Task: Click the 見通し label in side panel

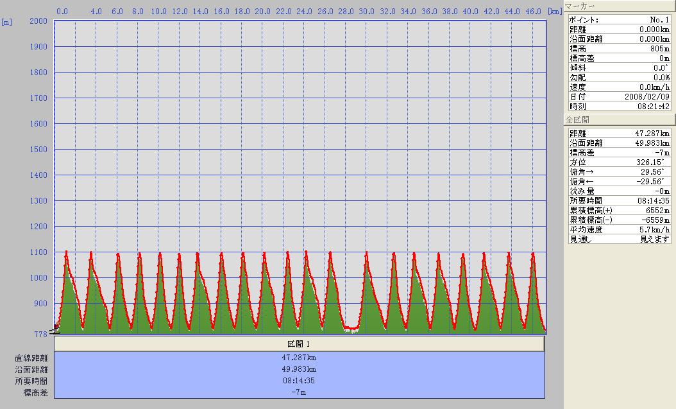Action: [580, 239]
